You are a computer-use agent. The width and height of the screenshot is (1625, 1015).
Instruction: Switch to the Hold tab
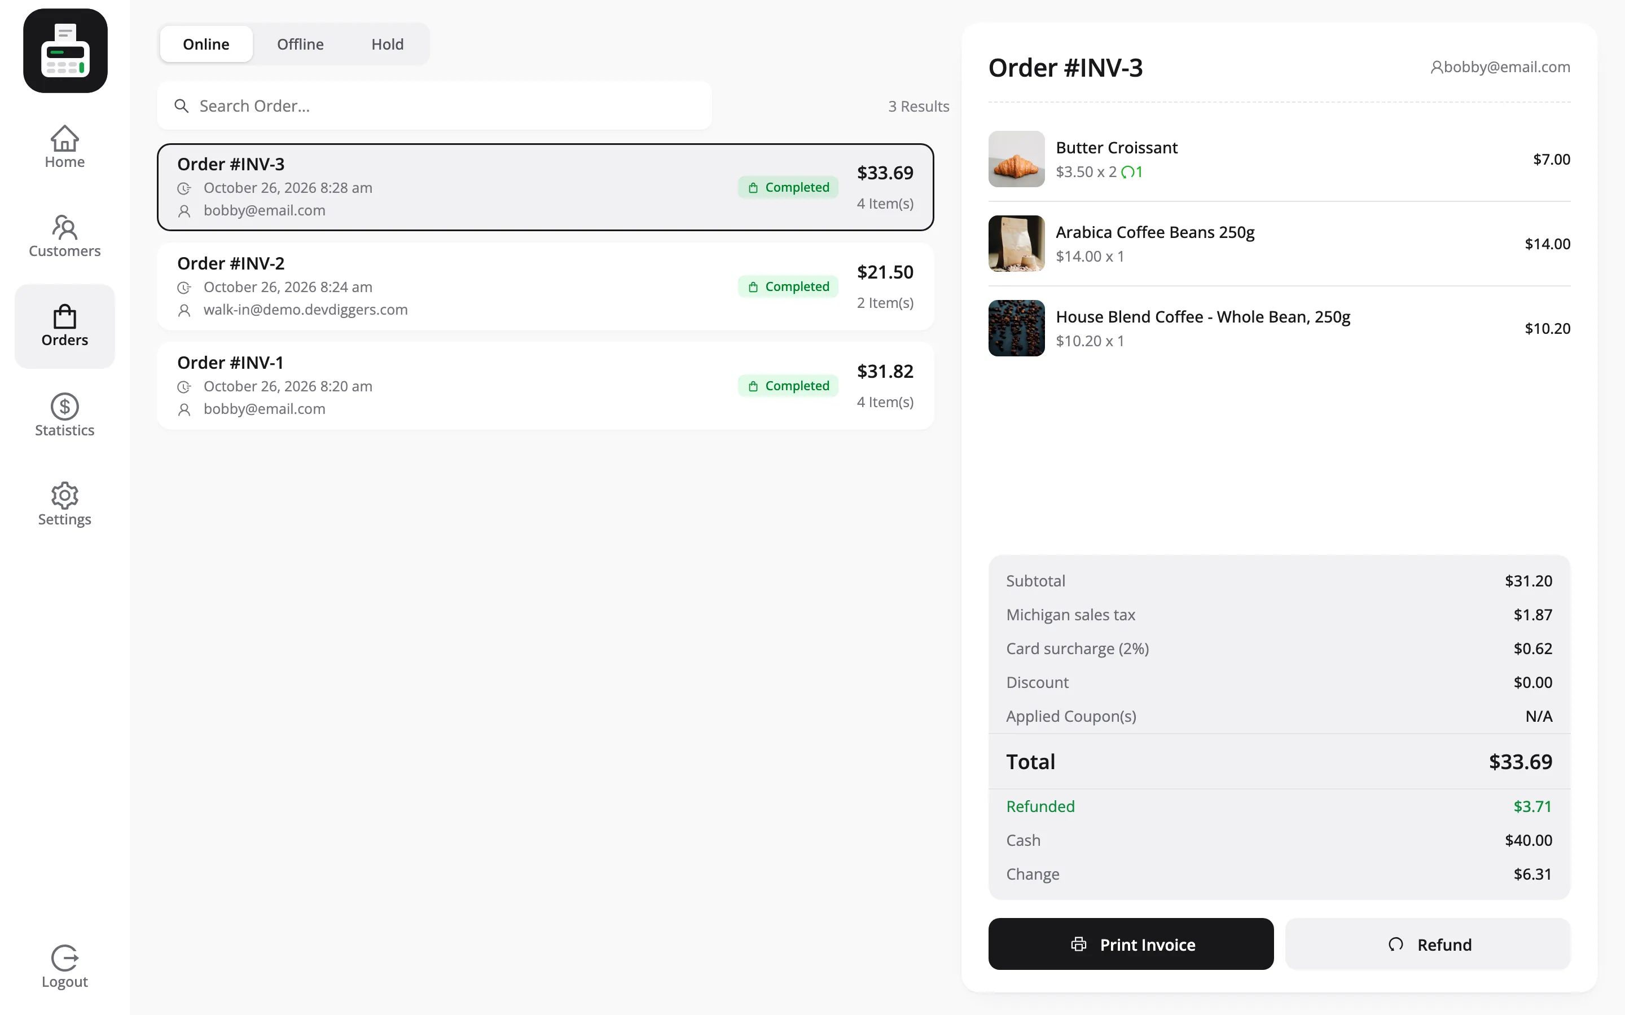pyautogui.click(x=388, y=45)
